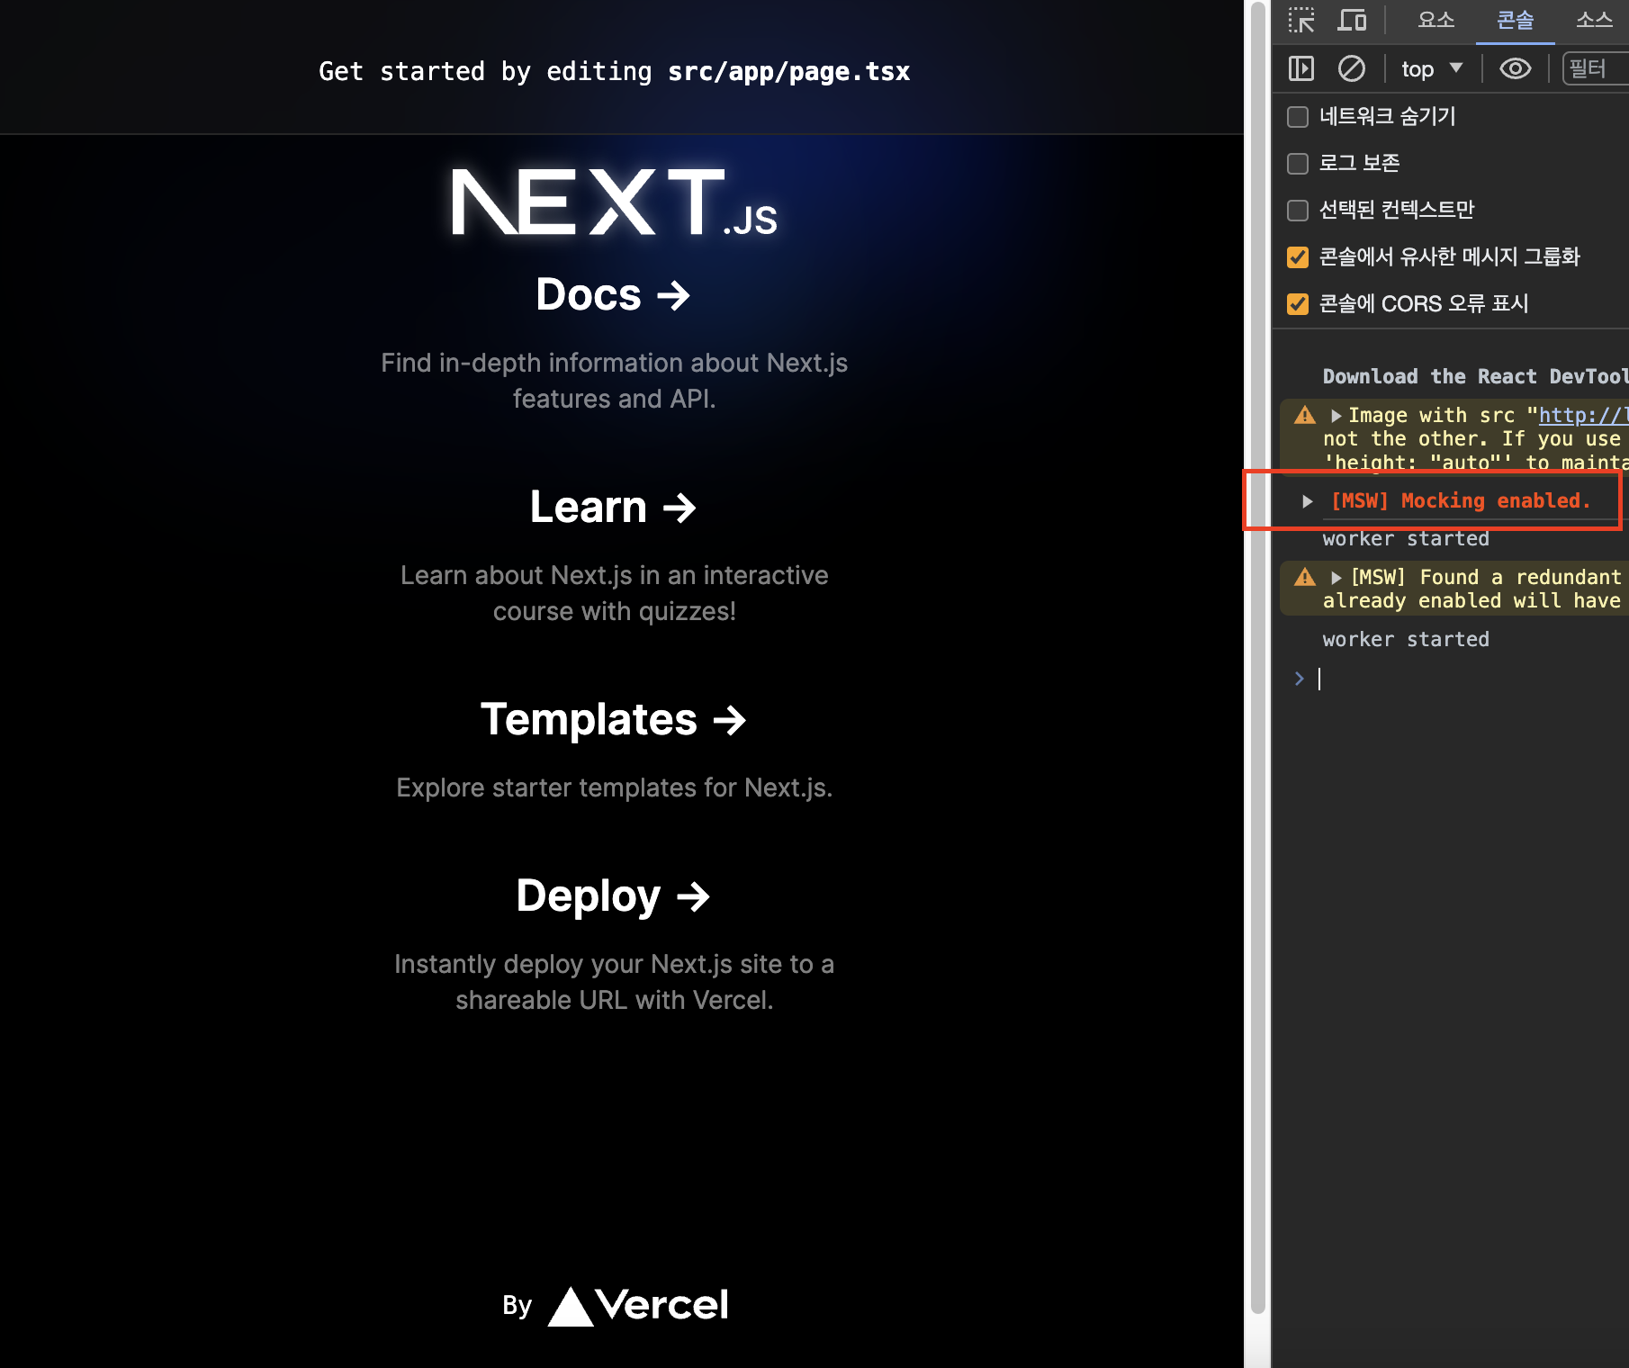Enable the 선택된 컨텍스트만 checkbox
This screenshot has width=1629, height=1368.
[x=1298, y=211]
